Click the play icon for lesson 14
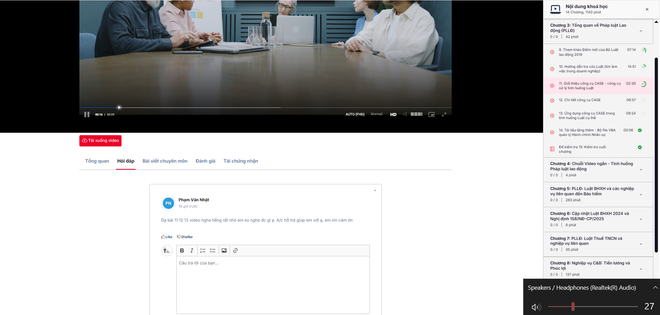The image size is (660, 315). click(x=552, y=132)
